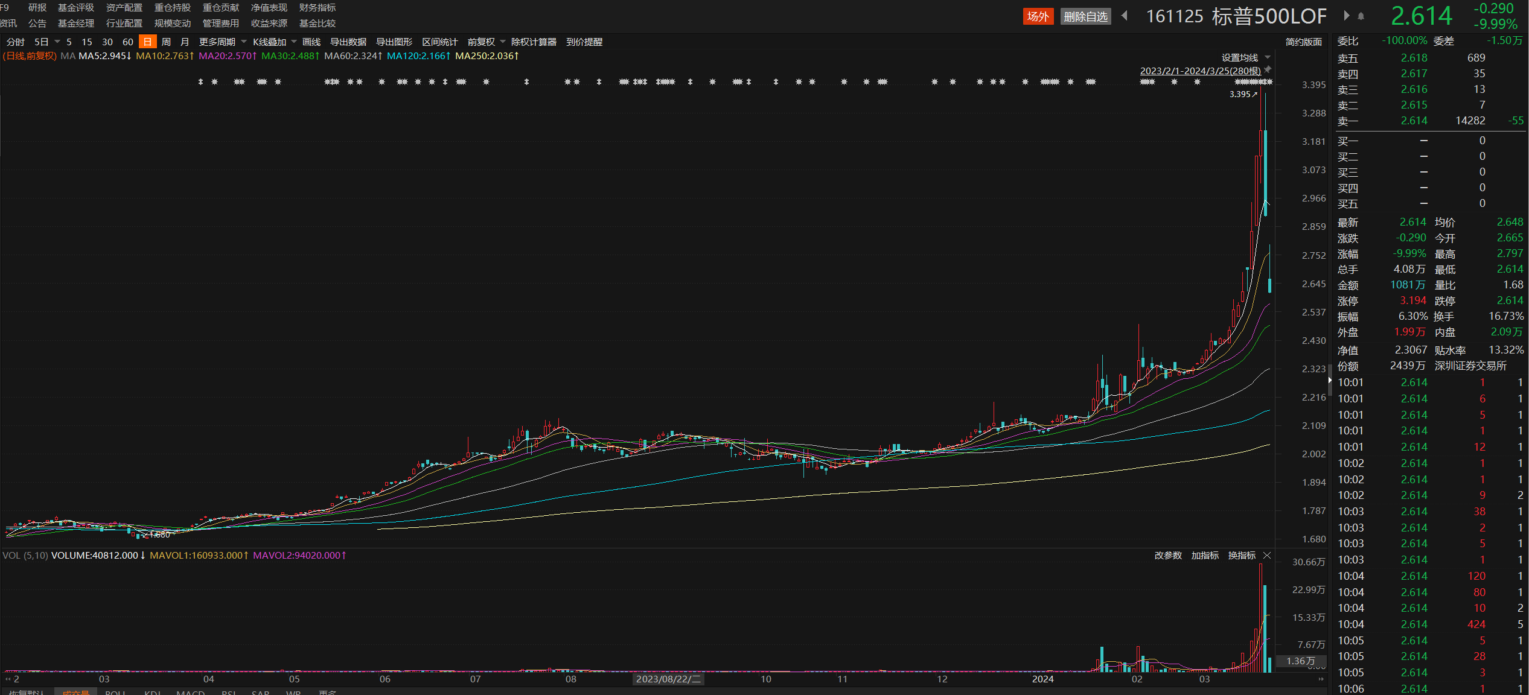Click the 2023/2/1-2024/3/25 date range link

click(x=1199, y=71)
